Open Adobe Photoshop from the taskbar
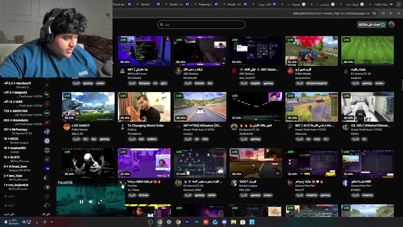This screenshot has height=227, width=403. click(x=197, y=222)
